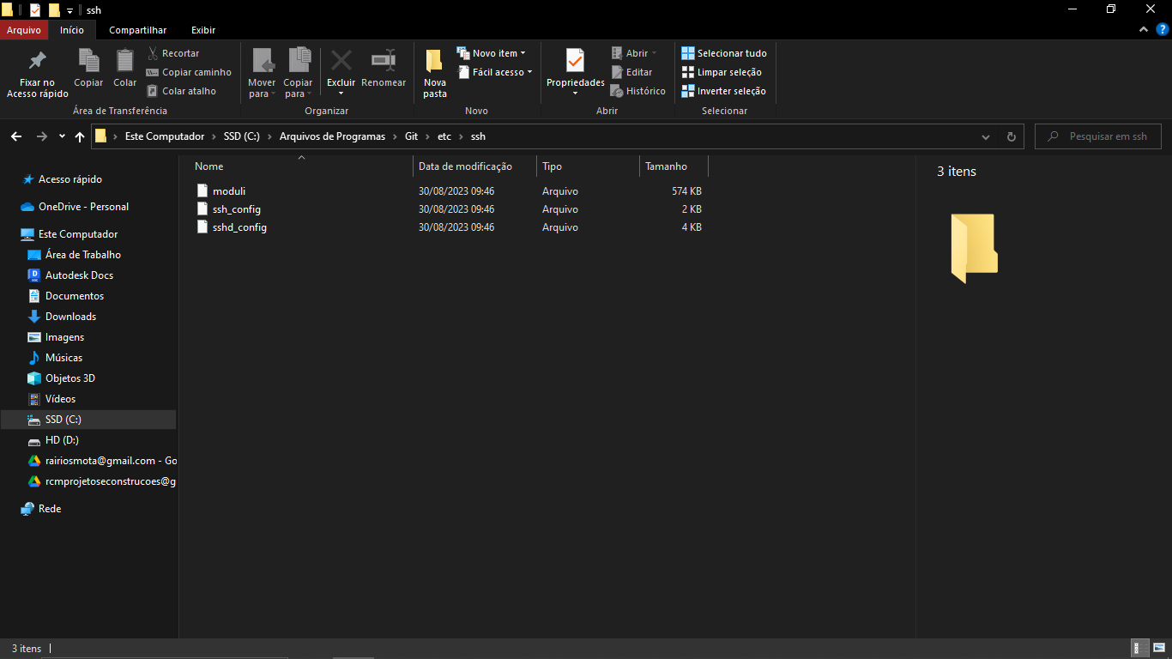Click the etc breadcrumb segment
Screen dimensions: 1172x659
(444, 136)
